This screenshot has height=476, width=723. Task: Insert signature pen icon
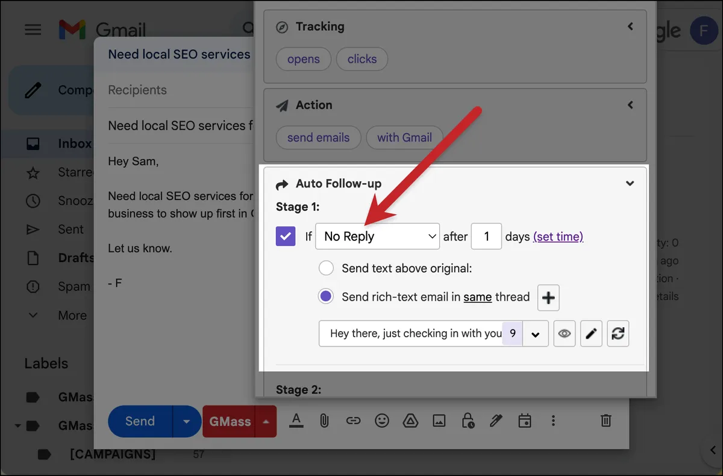(496, 421)
